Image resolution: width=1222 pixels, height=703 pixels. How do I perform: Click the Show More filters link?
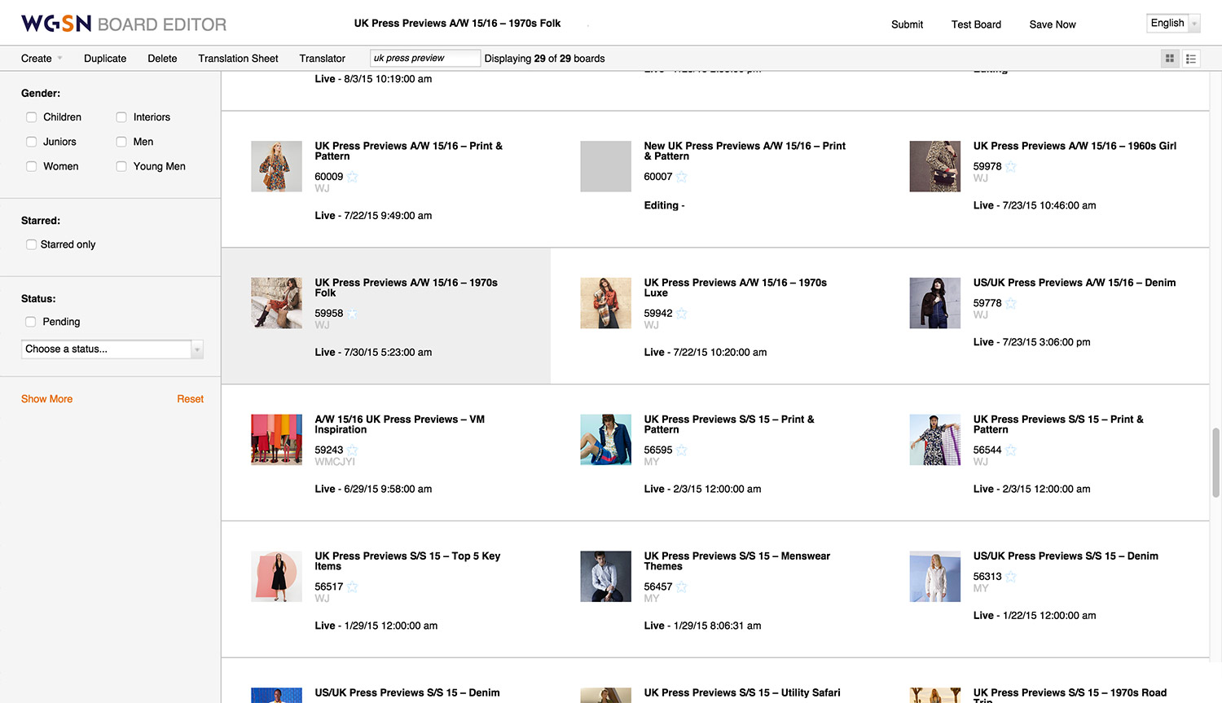tap(46, 399)
